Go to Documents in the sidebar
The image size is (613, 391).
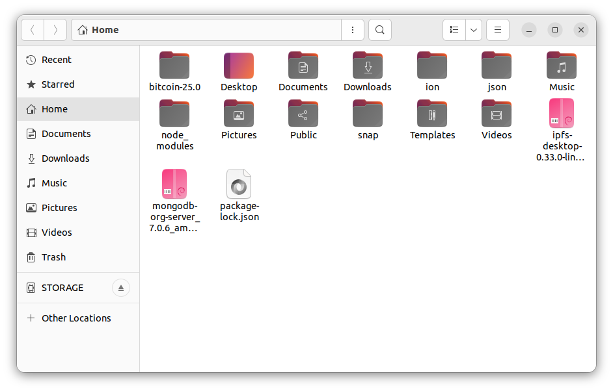[x=78, y=134]
